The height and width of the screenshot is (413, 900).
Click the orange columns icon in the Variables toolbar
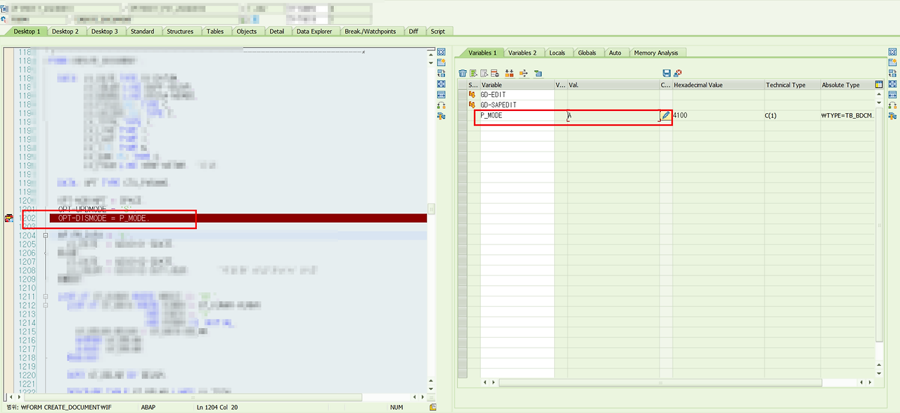click(509, 73)
